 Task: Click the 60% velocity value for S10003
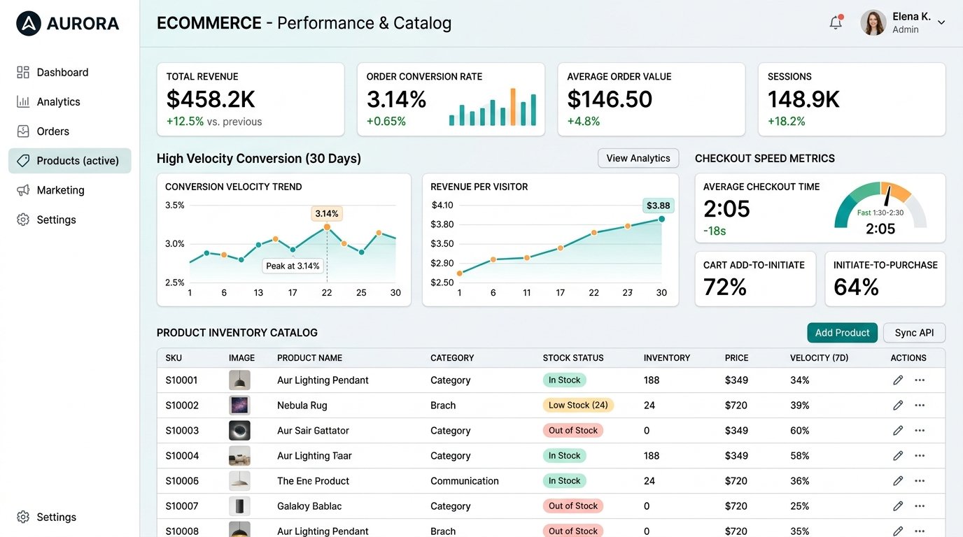point(800,431)
